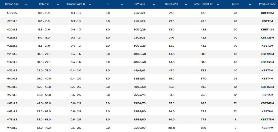Expand the SW 1/2/3 column chevron

click(x=154, y=5)
